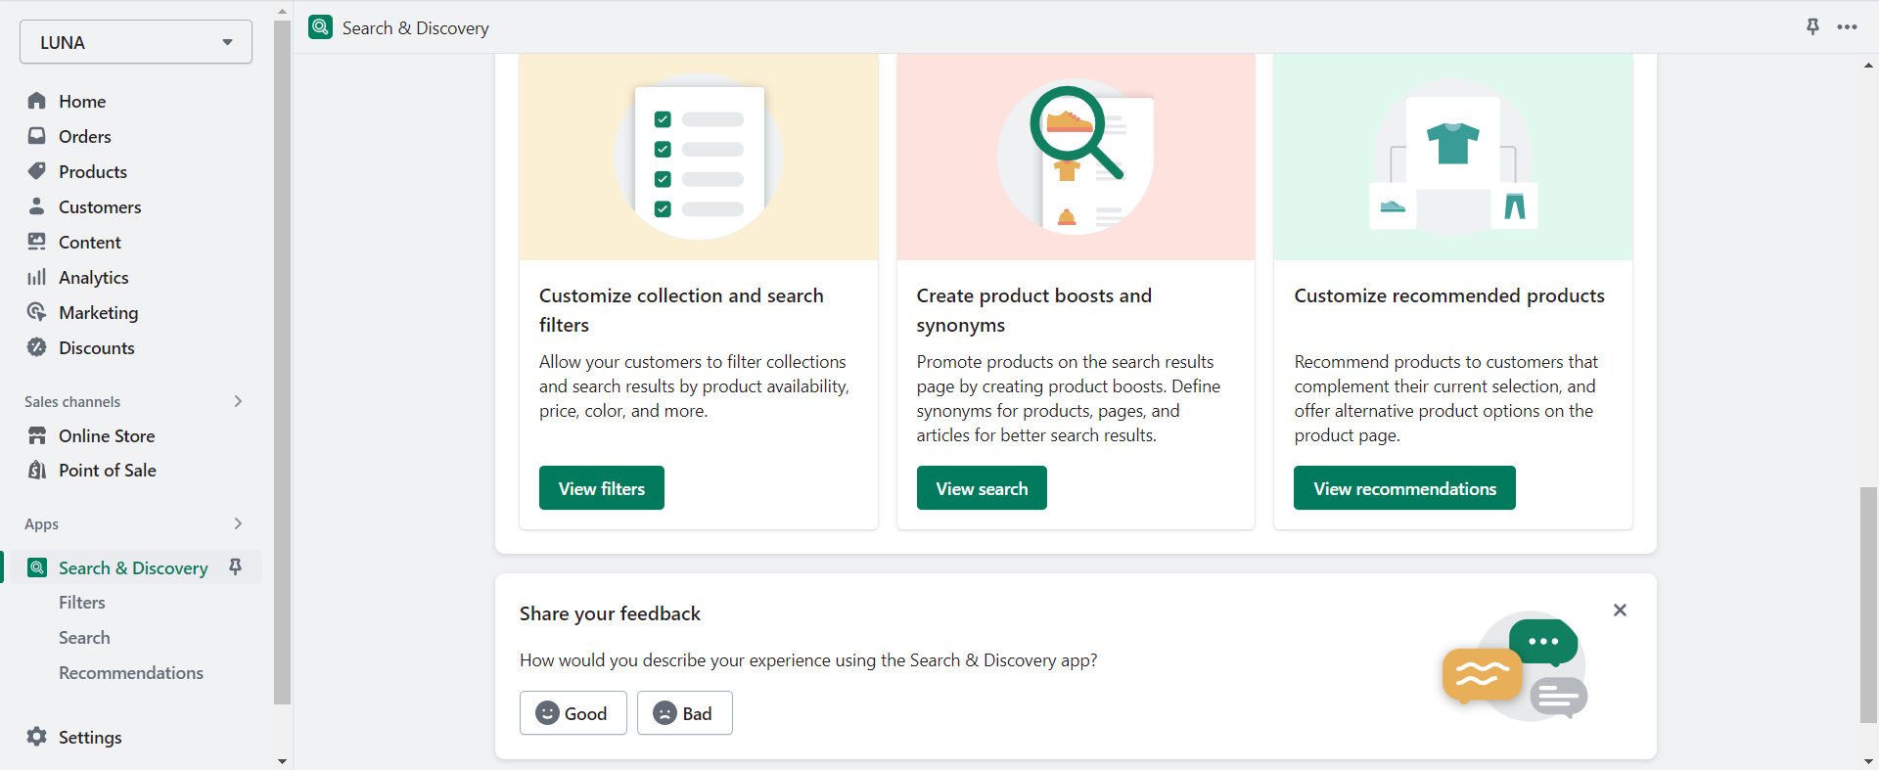Click the Analytics bar chart icon

coord(37,277)
